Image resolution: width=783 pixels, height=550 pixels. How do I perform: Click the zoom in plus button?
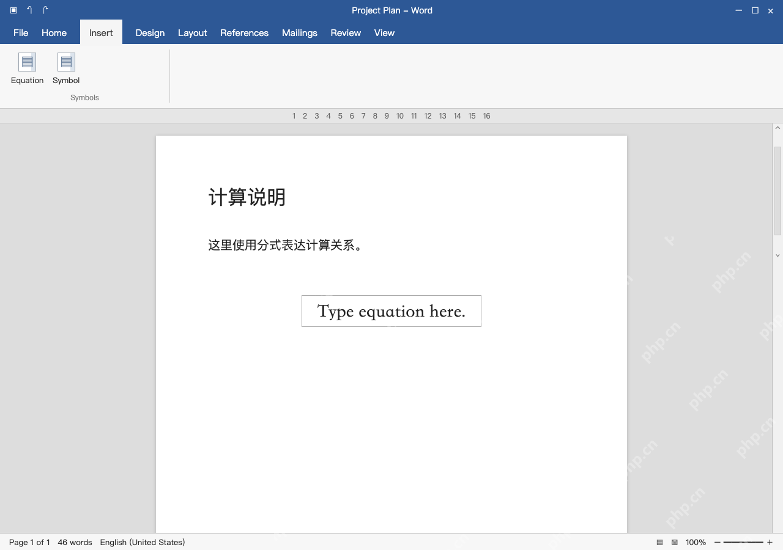point(770,542)
